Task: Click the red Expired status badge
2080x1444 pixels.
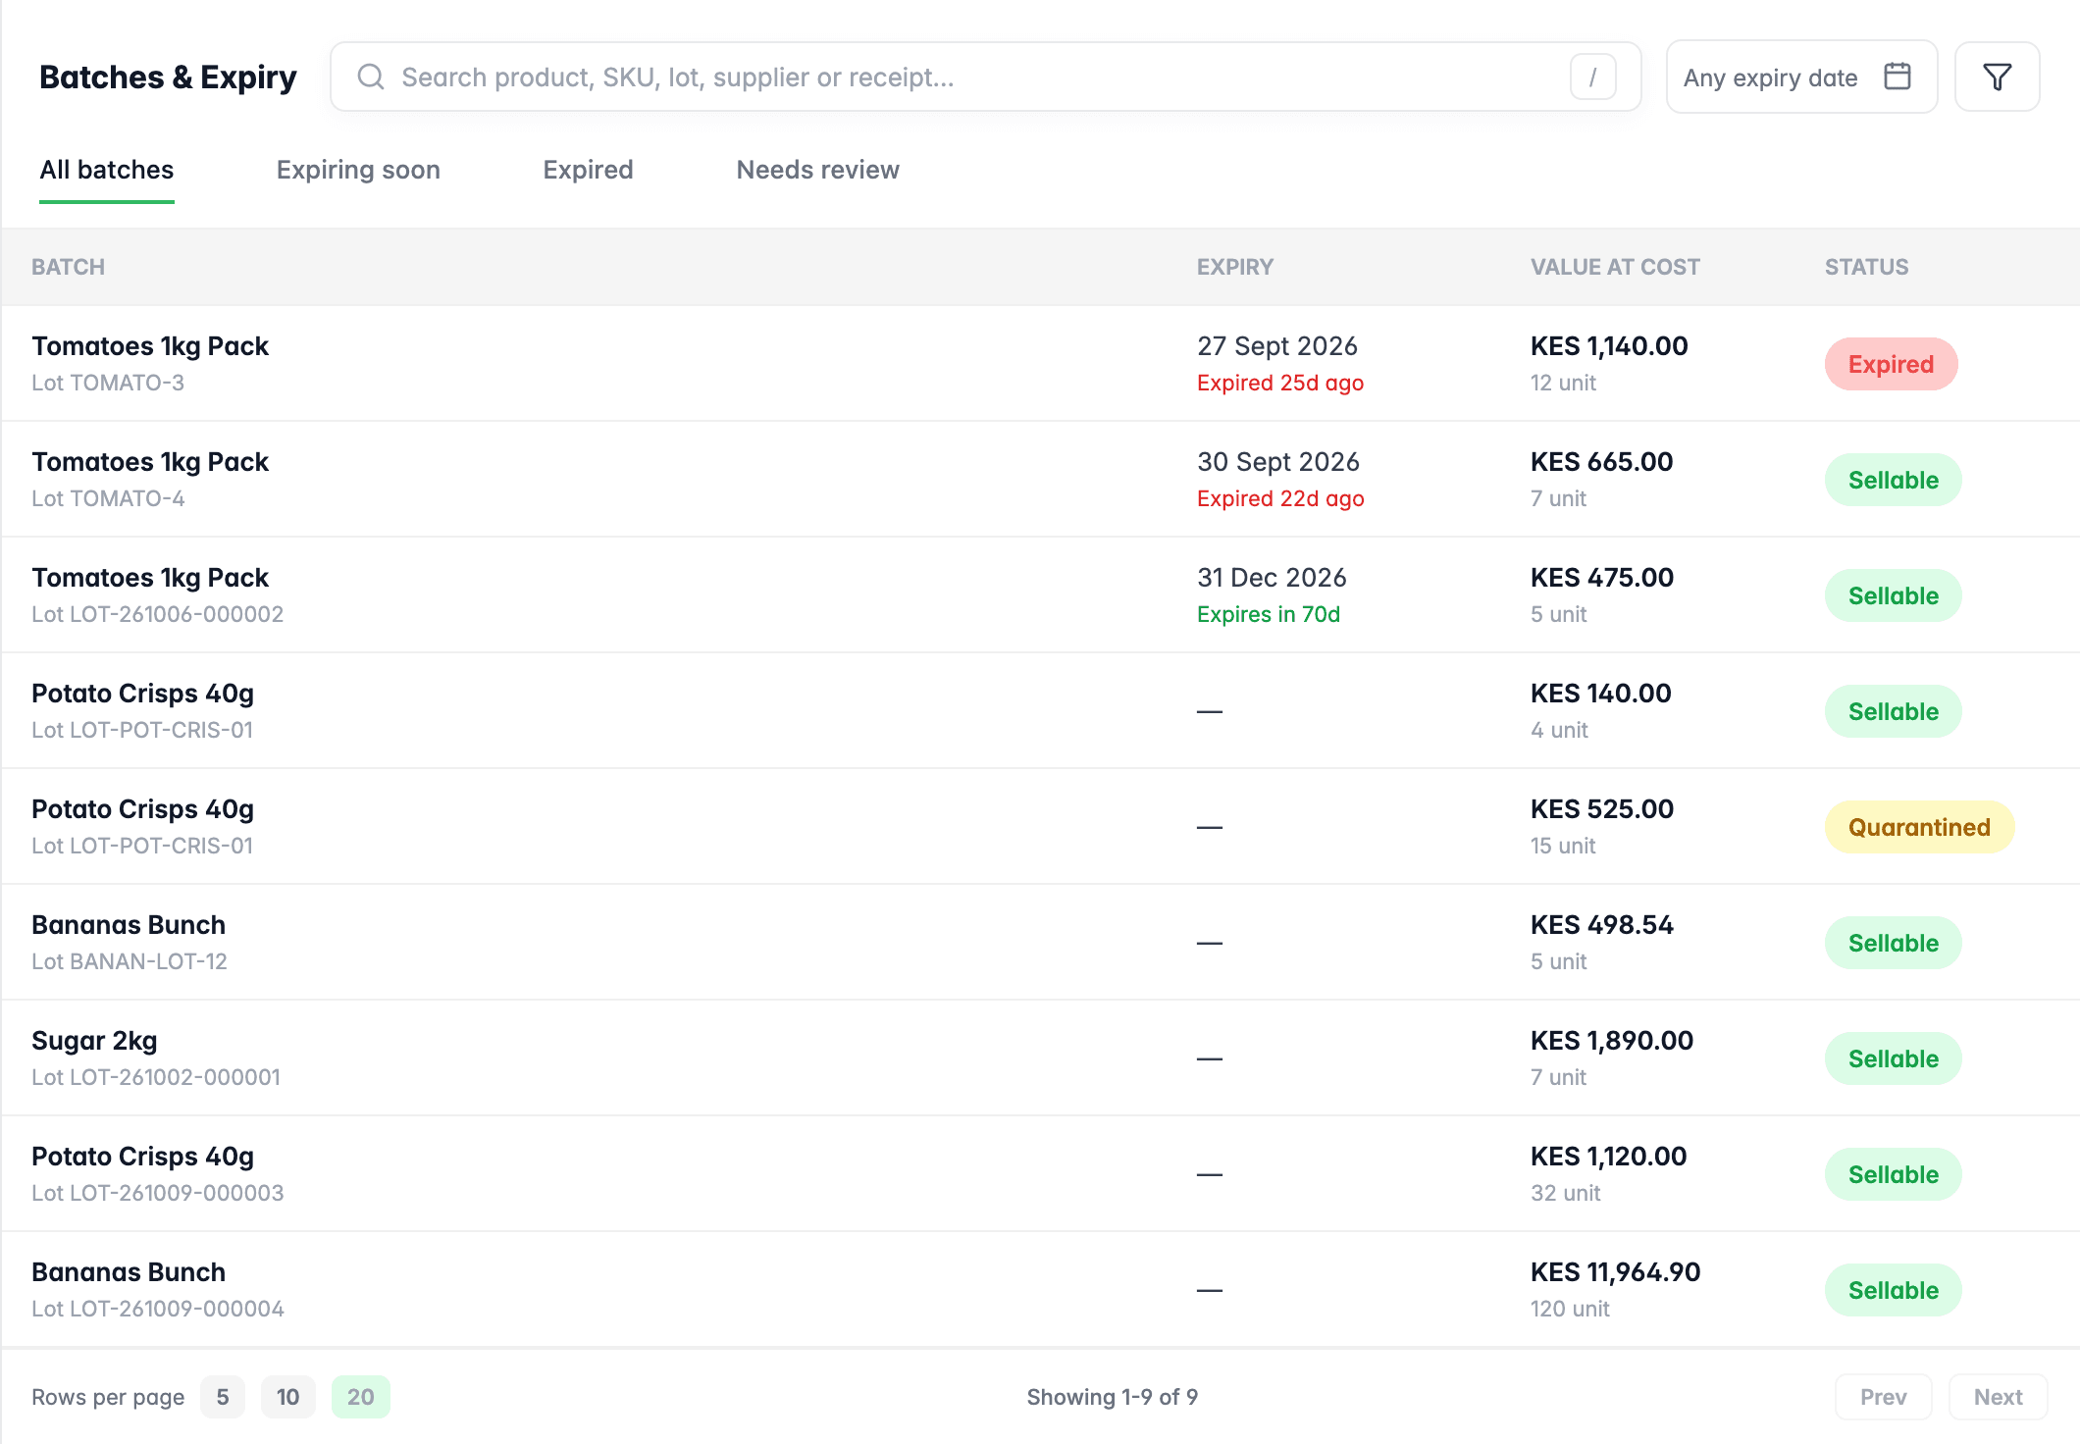Action: (x=1891, y=364)
